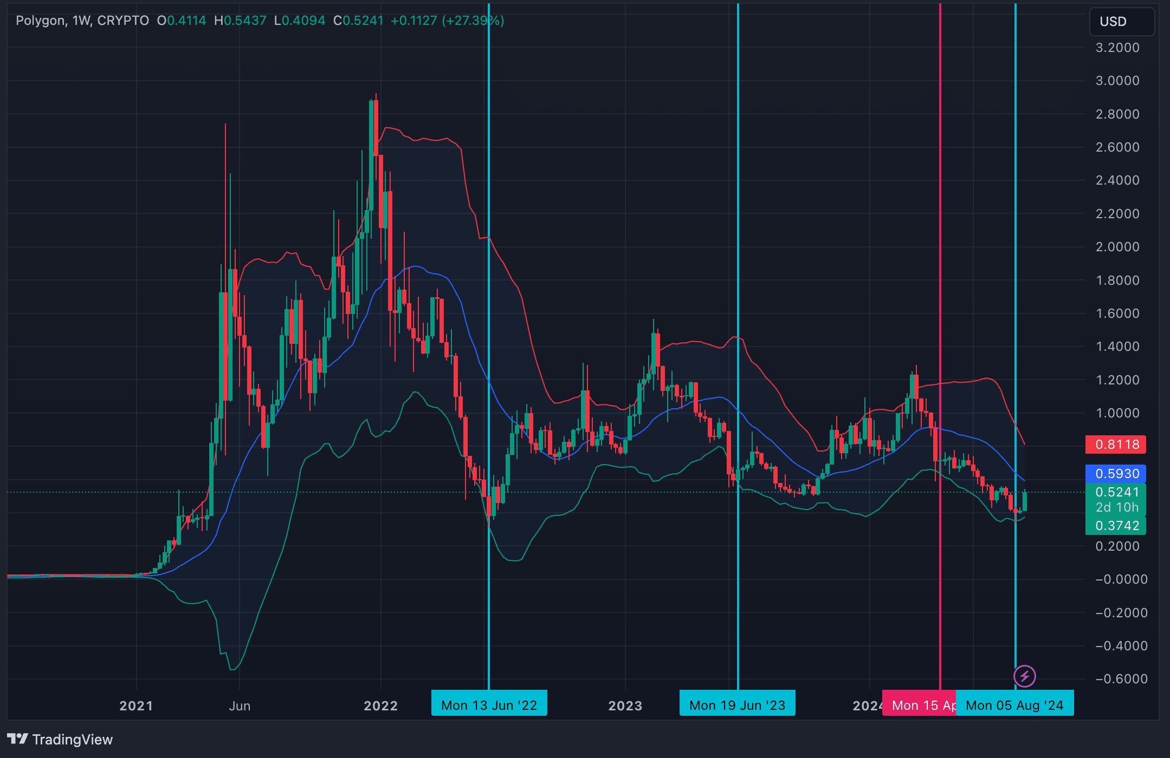Click the −0.0000 price axis label

(x=1121, y=579)
